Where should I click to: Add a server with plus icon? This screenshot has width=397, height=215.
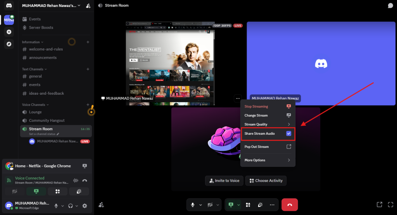coord(9,32)
